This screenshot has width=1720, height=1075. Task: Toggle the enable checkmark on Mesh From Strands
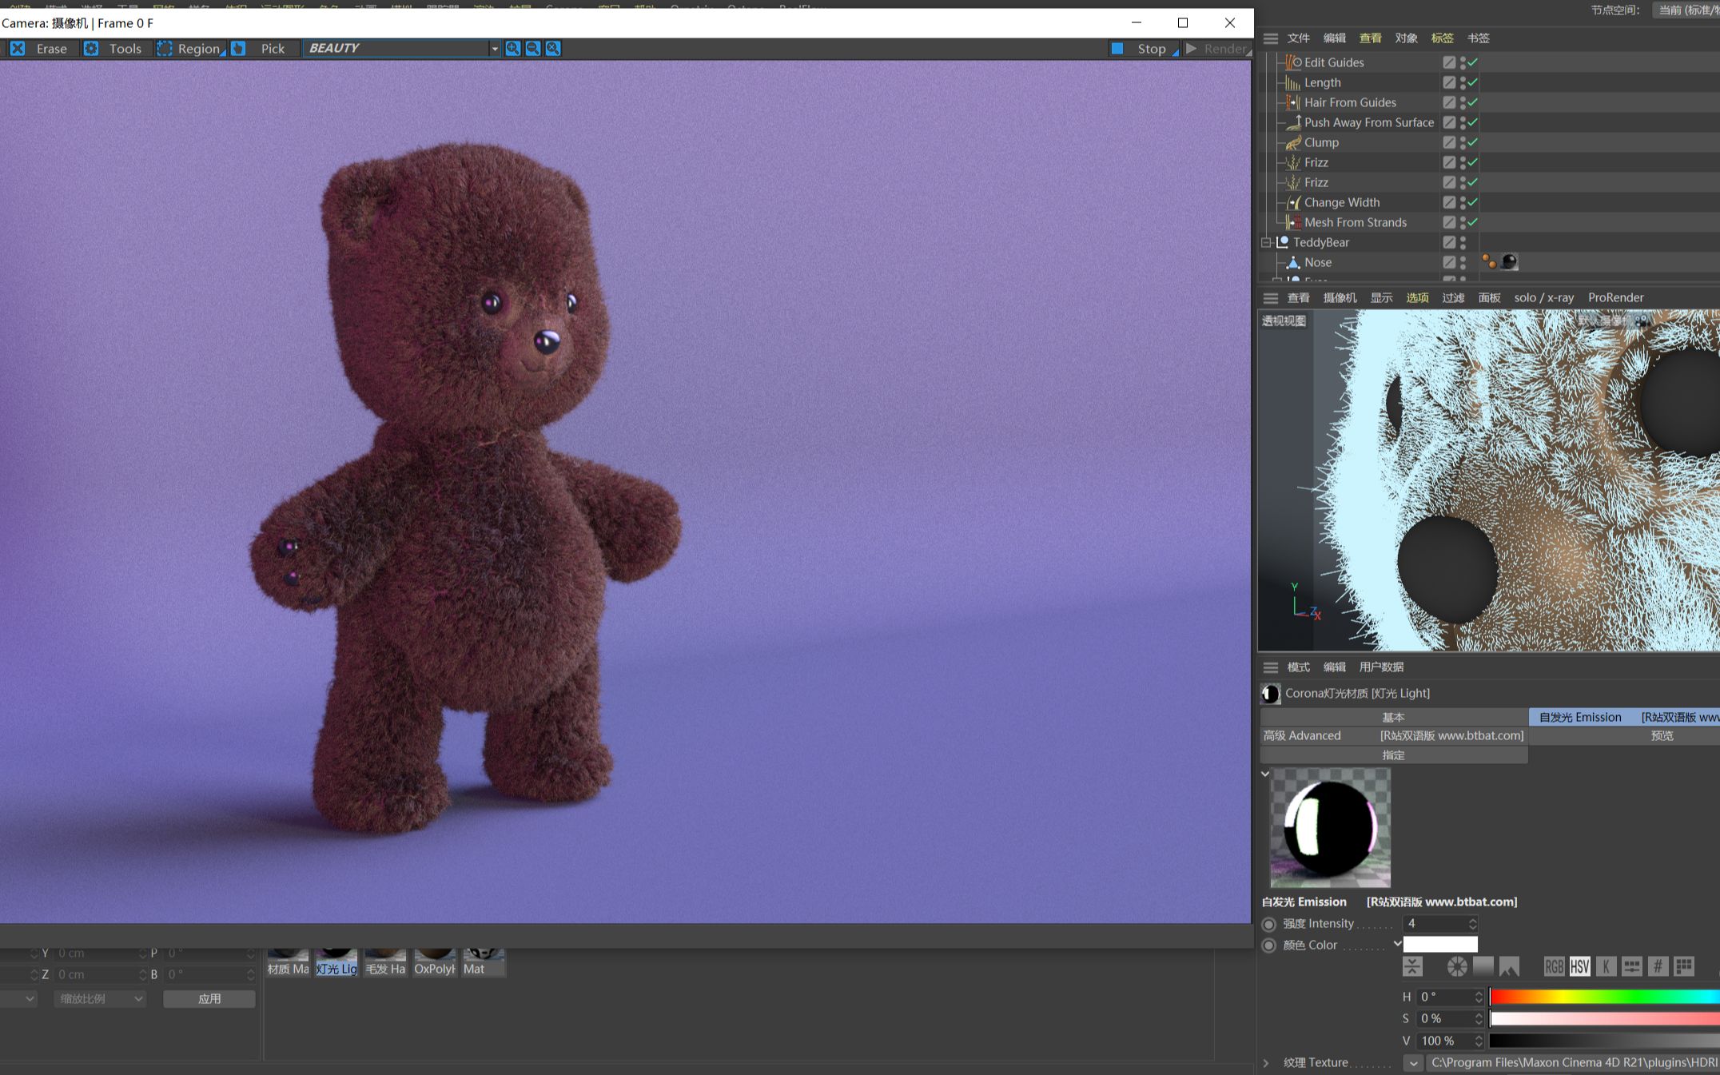point(1471,222)
